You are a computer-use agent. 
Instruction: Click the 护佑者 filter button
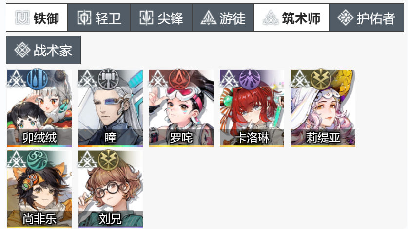click(367, 18)
